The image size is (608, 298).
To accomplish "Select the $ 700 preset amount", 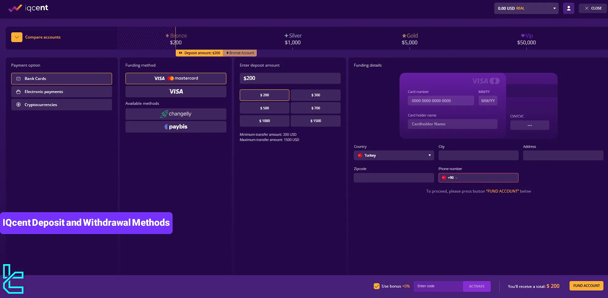I will (315, 108).
